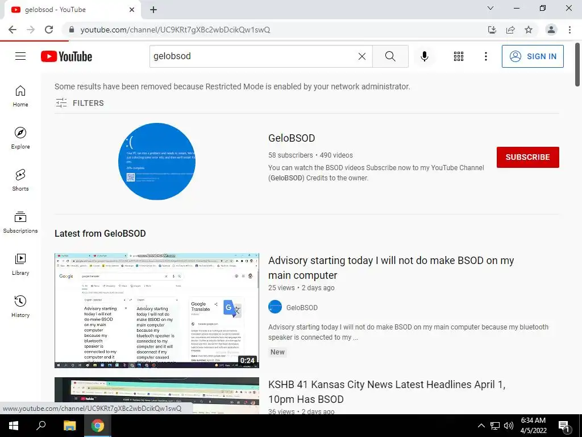Close the gelobsod YouTube tab
The image size is (582, 437).
pos(132,10)
